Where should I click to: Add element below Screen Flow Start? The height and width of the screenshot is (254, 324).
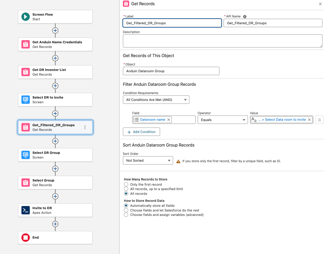[55, 31]
